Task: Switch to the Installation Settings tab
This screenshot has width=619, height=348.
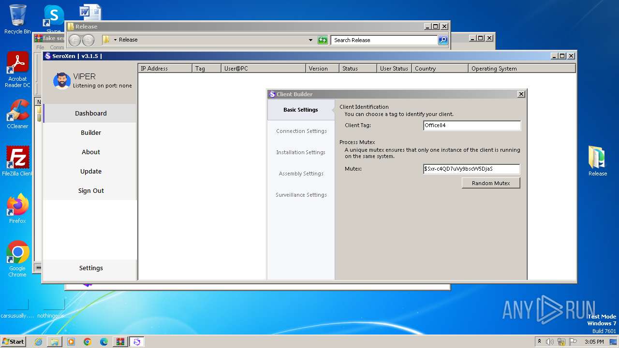Action: pos(301,152)
